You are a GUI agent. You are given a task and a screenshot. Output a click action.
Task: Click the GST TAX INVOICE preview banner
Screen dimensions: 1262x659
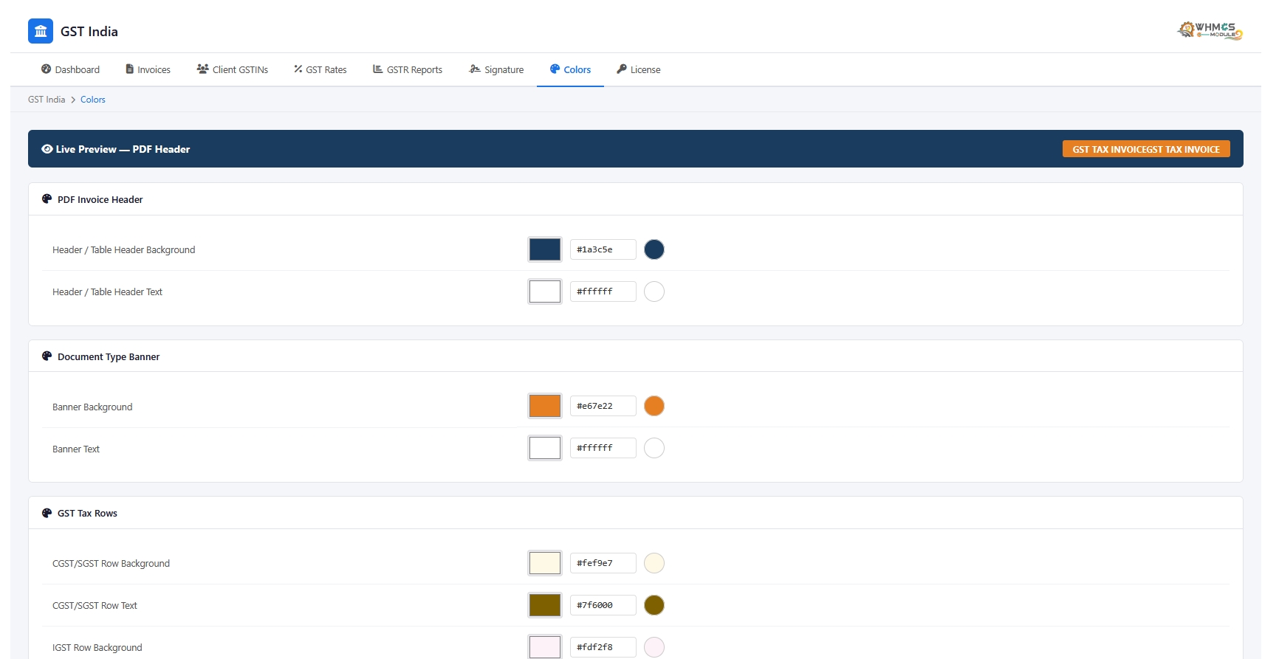click(x=1146, y=149)
